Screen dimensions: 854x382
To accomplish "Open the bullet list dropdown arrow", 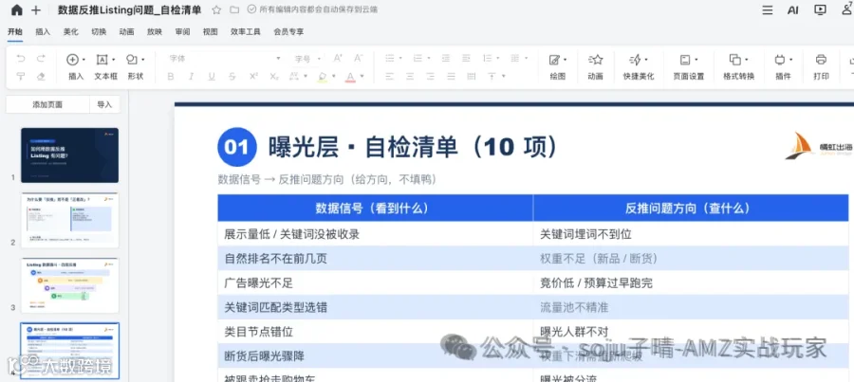I will (x=400, y=58).
